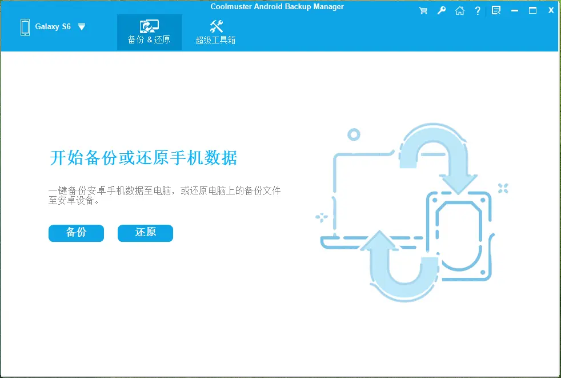
Task: Expand the Galaxy S6 device dropdown arrow
Action: pyautogui.click(x=82, y=27)
